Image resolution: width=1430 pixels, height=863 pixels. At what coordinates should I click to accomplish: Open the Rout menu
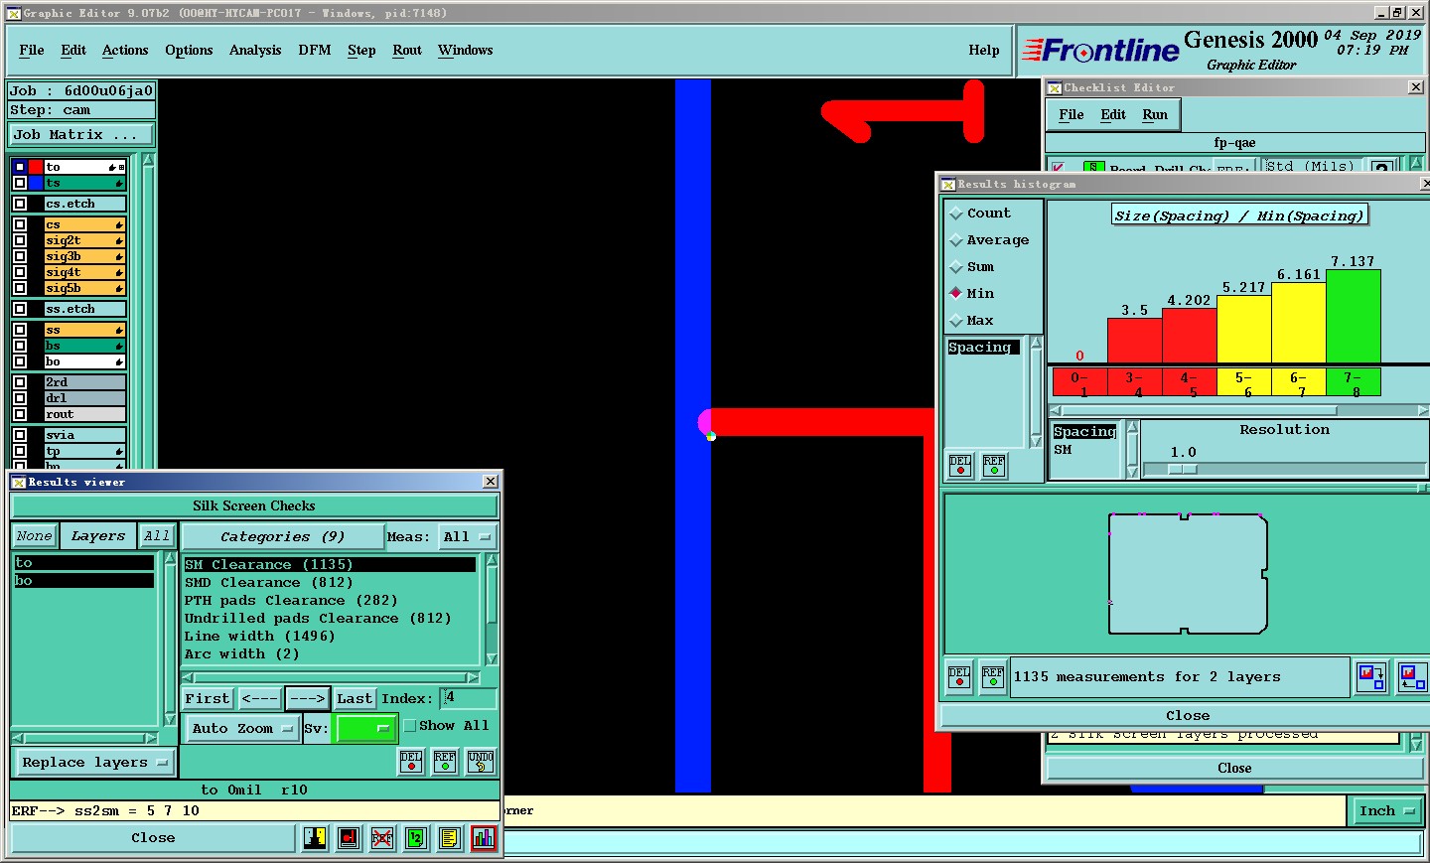click(x=407, y=50)
